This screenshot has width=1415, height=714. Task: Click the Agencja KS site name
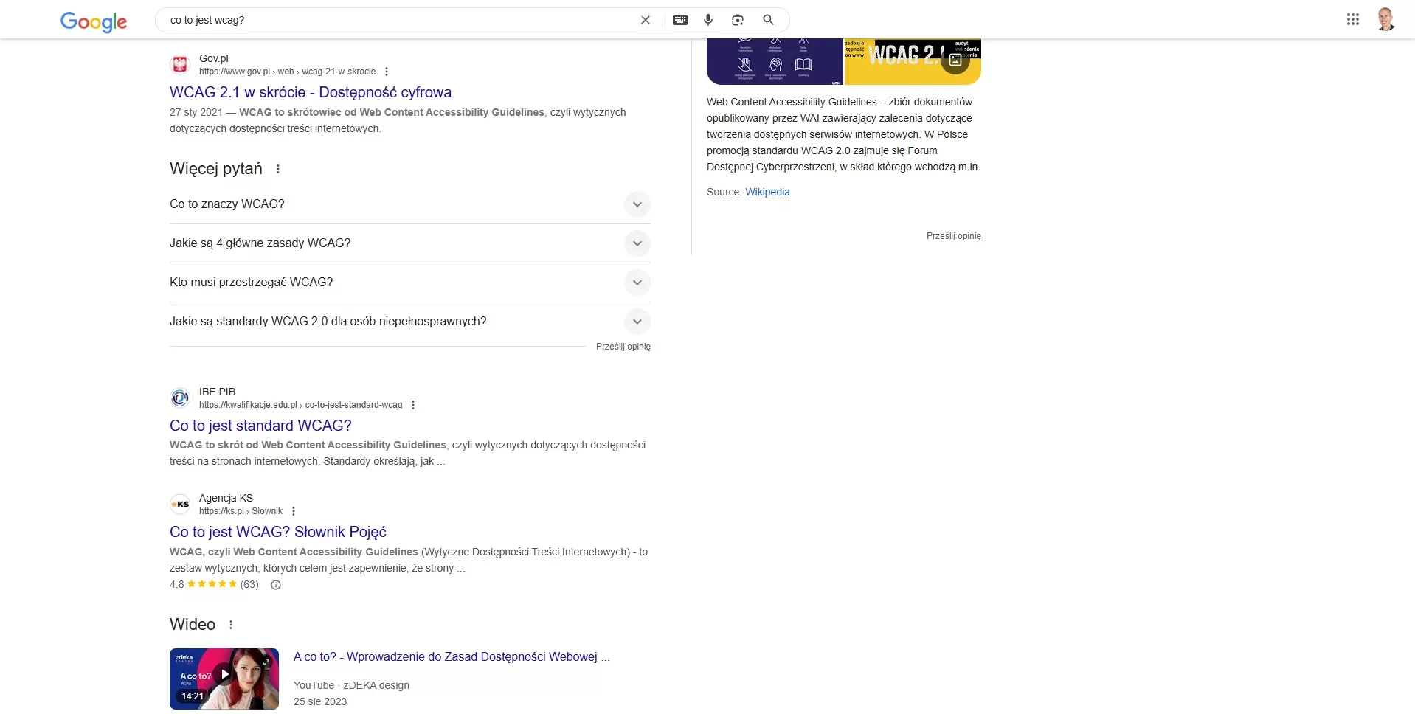pyautogui.click(x=226, y=498)
